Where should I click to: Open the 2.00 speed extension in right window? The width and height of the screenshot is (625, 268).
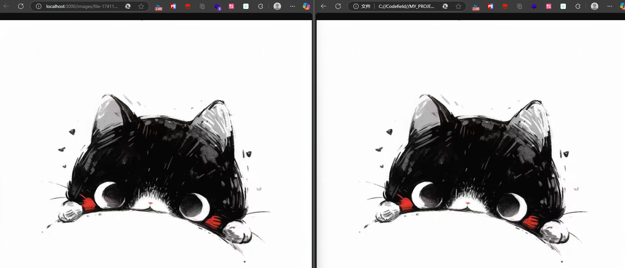[476, 7]
